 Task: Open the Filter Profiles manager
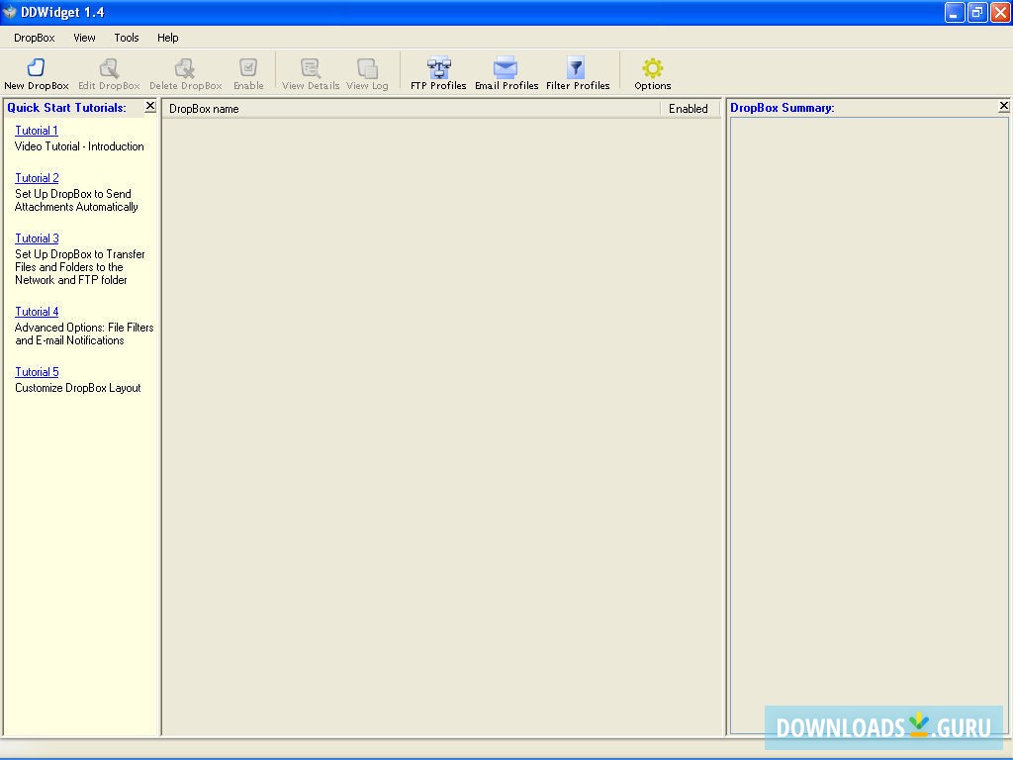[x=577, y=71]
